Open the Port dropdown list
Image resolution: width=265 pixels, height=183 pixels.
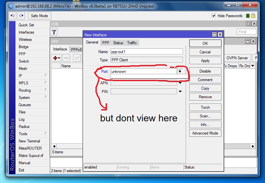(180, 71)
